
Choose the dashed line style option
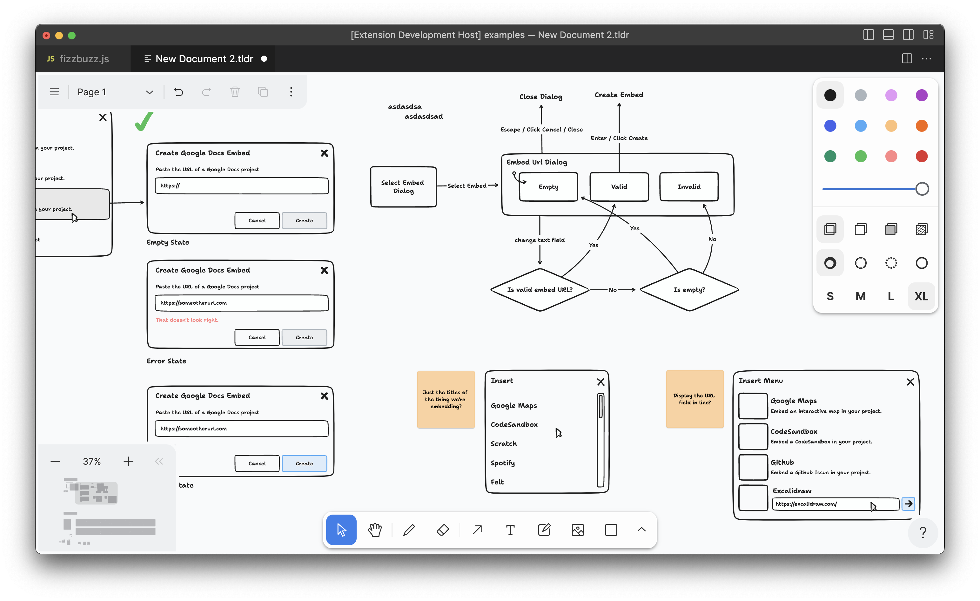click(x=860, y=263)
